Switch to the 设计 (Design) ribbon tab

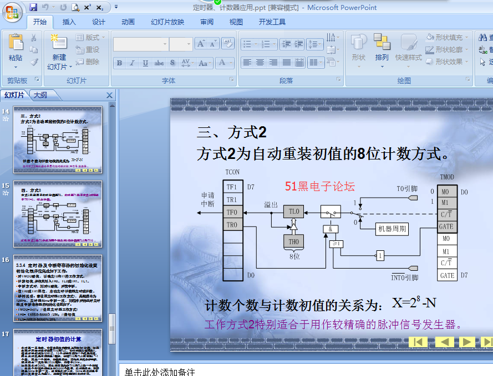pos(98,22)
